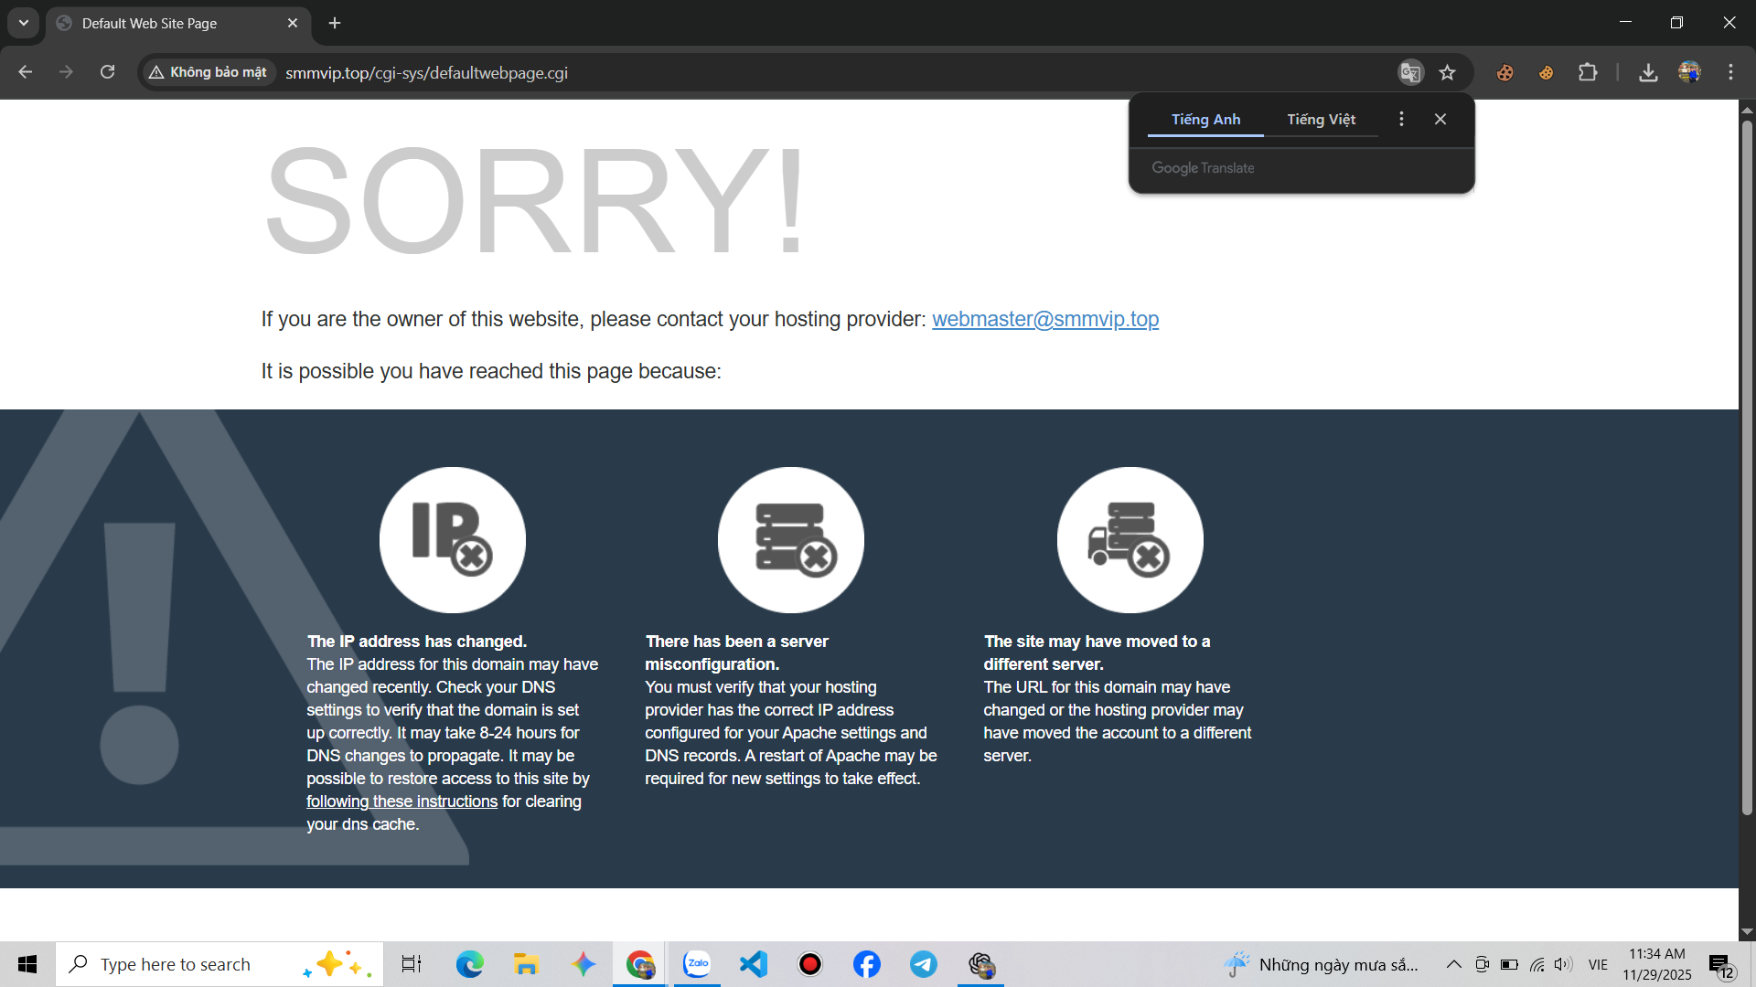Viewport: 1756px width, 987px height.
Task: Show hidden system tray icons
Action: click(x=1453, y=964)
